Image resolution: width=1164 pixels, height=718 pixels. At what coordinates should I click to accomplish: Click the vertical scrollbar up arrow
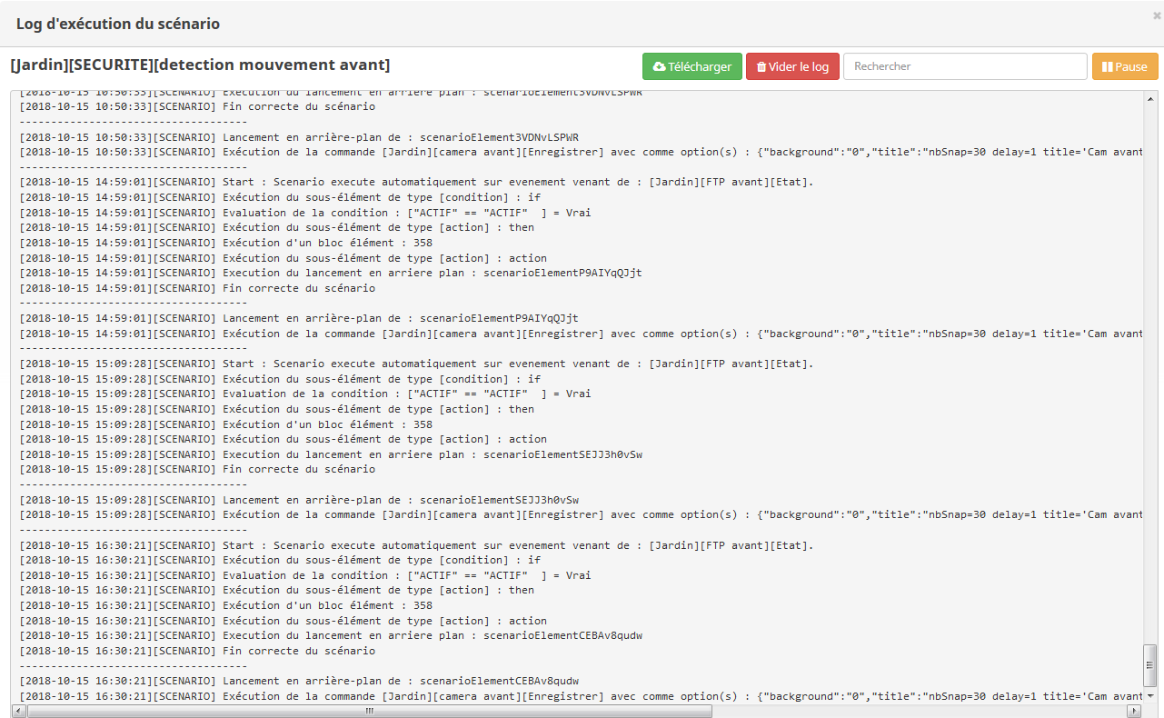pos(1150,98)
